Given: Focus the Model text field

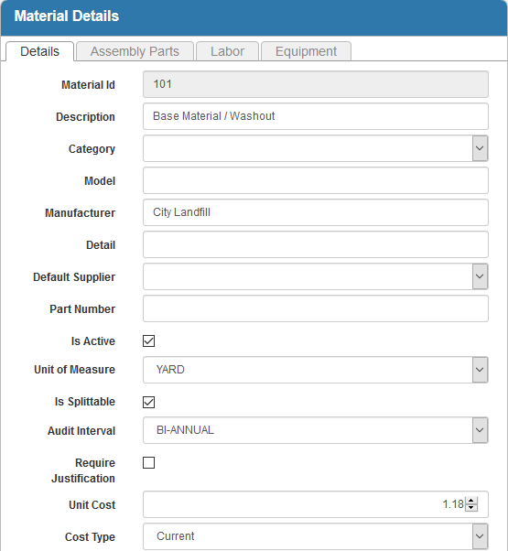Looking at the screenshot, I should pos(316,180).
